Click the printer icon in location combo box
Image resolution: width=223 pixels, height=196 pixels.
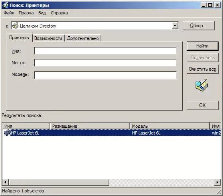[x=15, y=26]
